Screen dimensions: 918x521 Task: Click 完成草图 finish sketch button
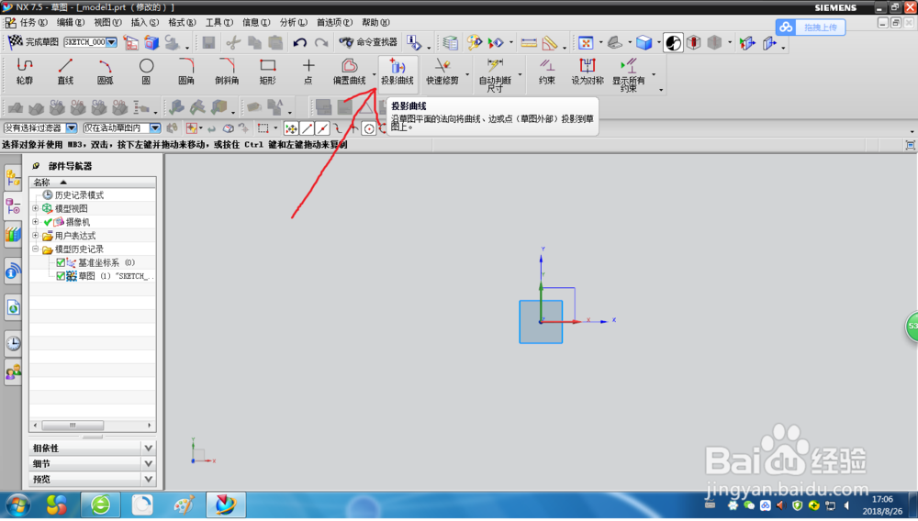point(33,42)
